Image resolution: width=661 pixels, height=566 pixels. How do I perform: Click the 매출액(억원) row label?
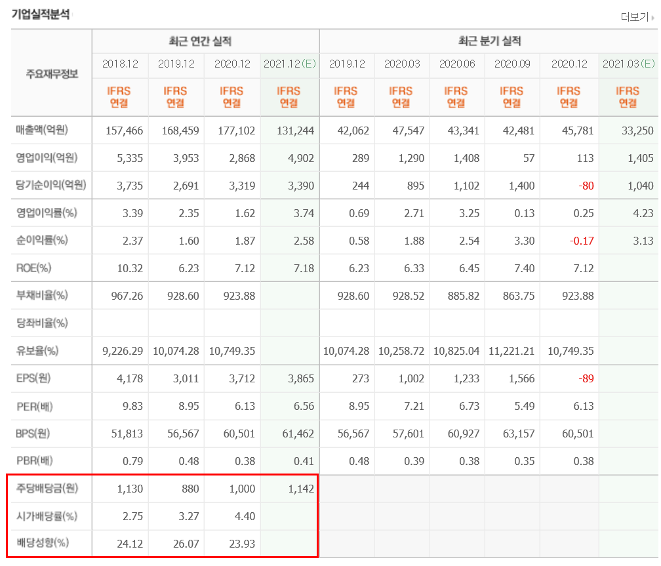[x=42, y=130]
